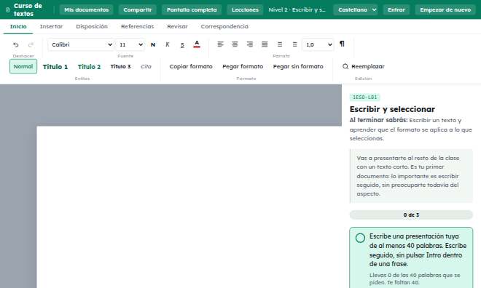Open the Castellano language dropdown
Image resolution: width=481 pixels, height=288 pixels.
[x=356, y=9]
